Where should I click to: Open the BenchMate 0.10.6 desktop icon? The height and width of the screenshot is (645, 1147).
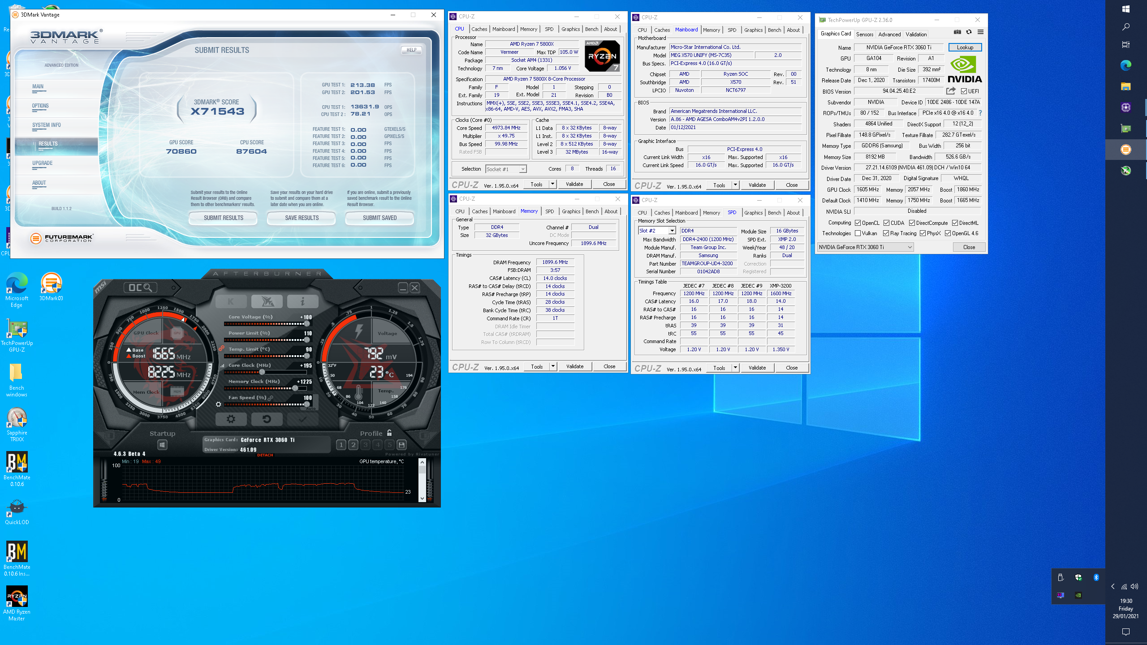pyautogui.click(x=17, y=469)
